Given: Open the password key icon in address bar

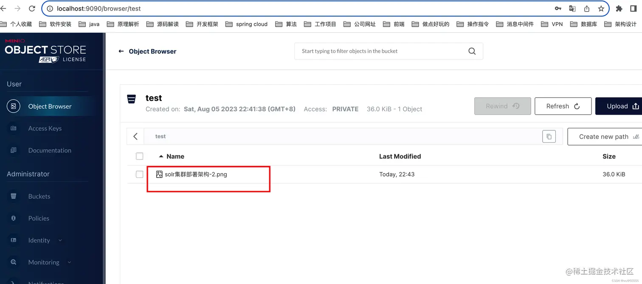Looking at the screenshot, I should tap(558, 8).
